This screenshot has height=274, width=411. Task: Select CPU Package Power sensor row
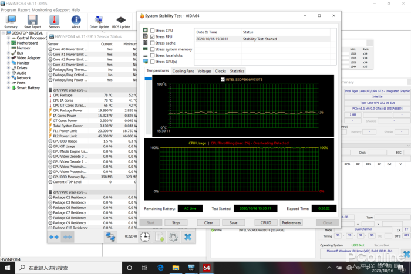[93, 110]
